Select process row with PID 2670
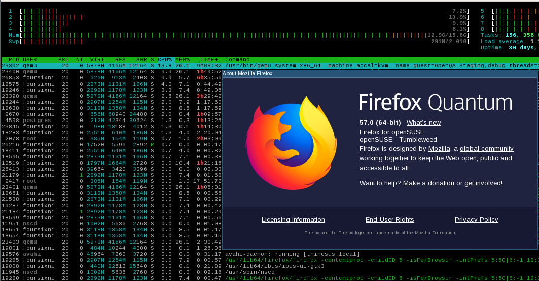Image resolution: width=539 pixels, height=281 pixels. [112, 114]
